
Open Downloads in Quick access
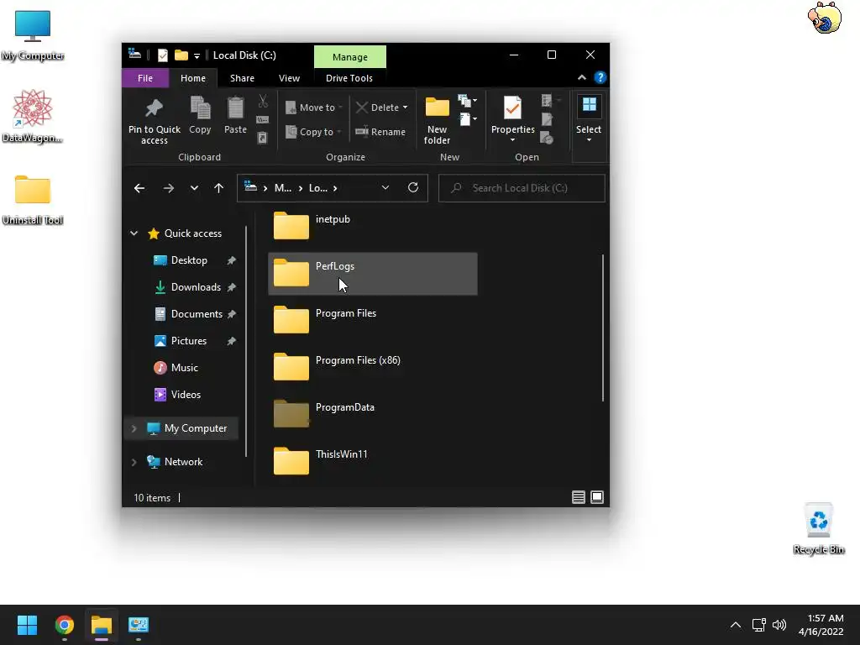[x=196, y=287]
